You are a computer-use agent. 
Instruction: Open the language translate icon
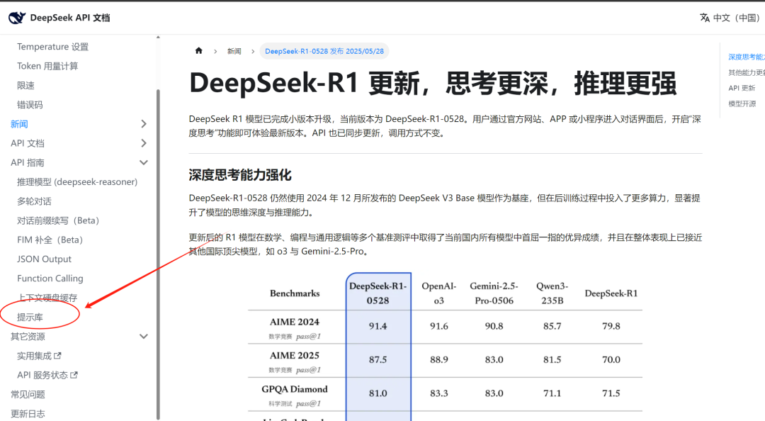(705, 18)
